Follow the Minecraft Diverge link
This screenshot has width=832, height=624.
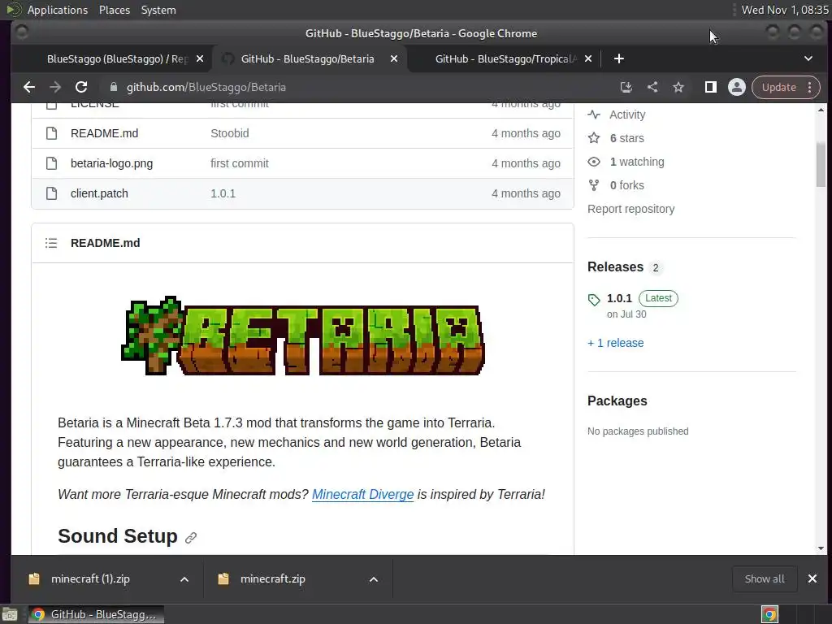(362, 495)
